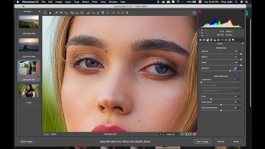
Task: Go to the next image arrow
Action: [x=163, y=134]
